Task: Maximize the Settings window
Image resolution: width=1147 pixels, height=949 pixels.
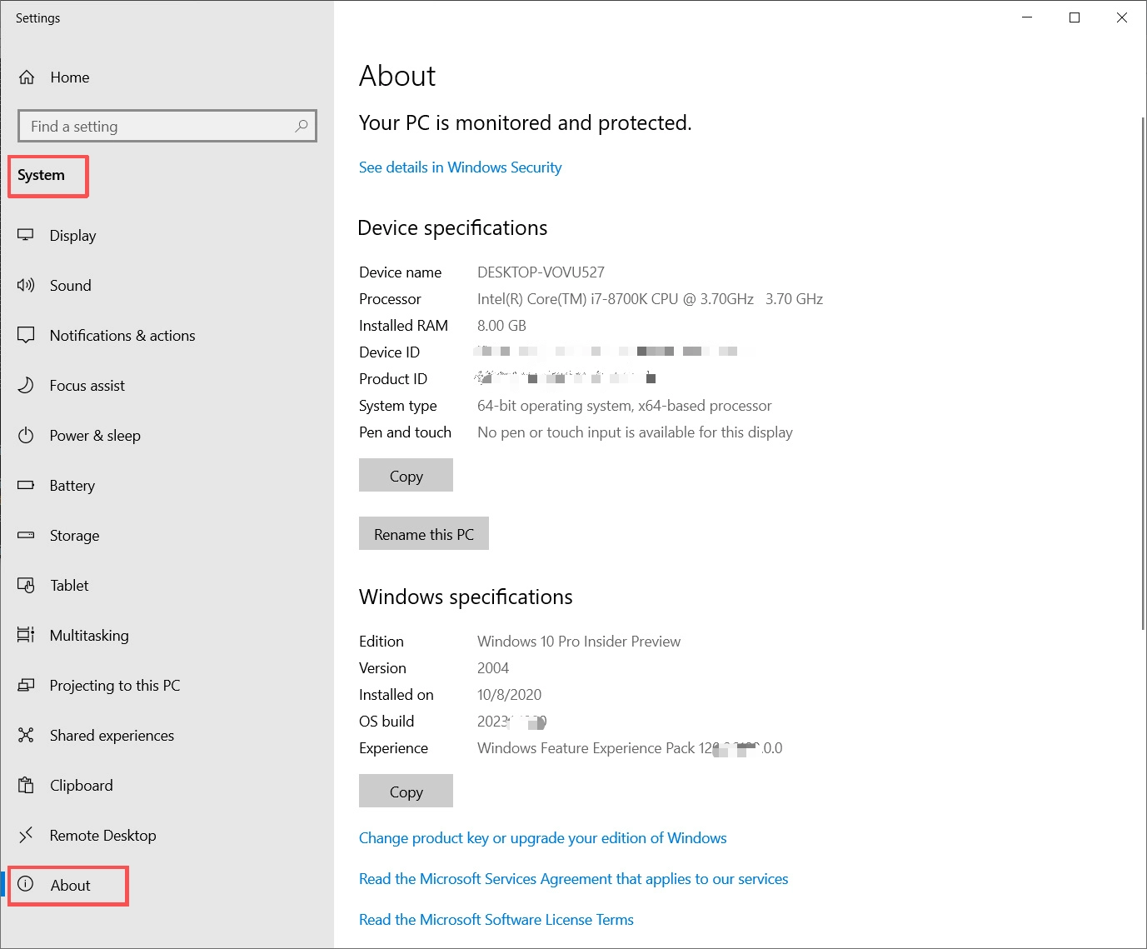Action: (x=1075, y=17)
